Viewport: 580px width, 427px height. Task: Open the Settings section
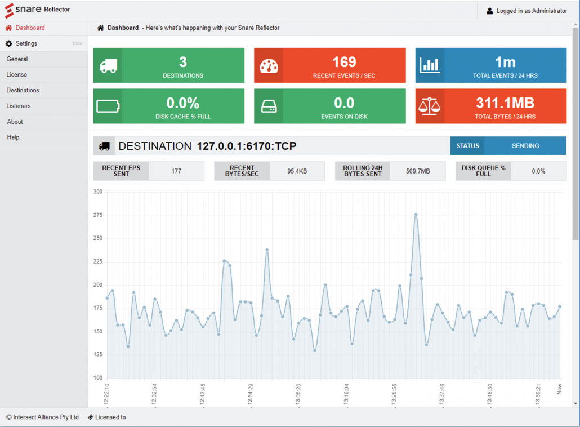26,44
